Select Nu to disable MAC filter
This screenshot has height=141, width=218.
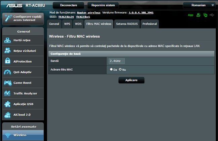point(120,69)
